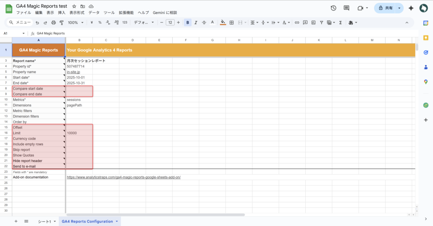Open the fill color picker
This screenshot has height=226, width=433.
tap(223, 22)
